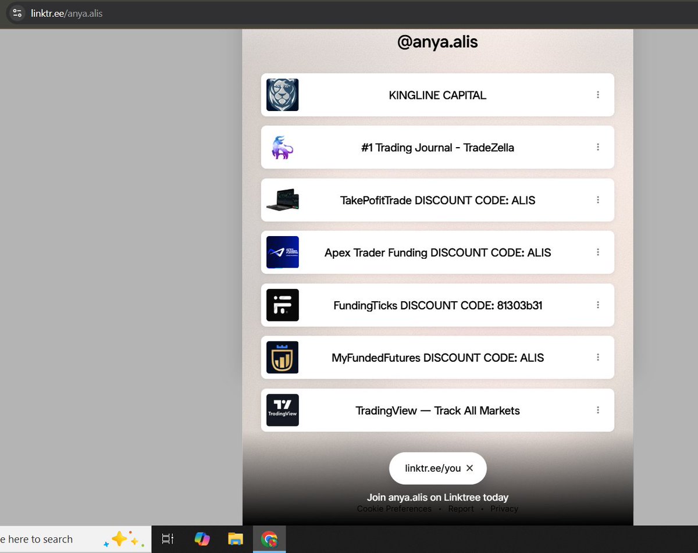Click the KINGLINE CAPITAL lion logo thumbnail
The image size is (698, 553).
283,95
